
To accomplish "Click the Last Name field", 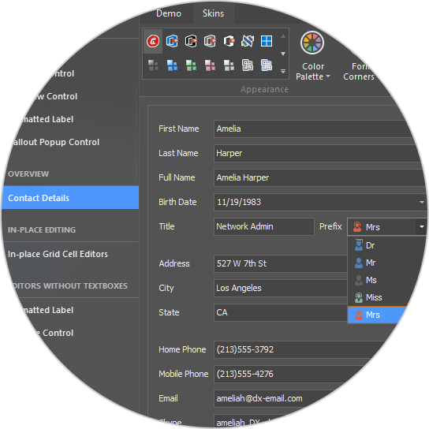I will point(317,153).
